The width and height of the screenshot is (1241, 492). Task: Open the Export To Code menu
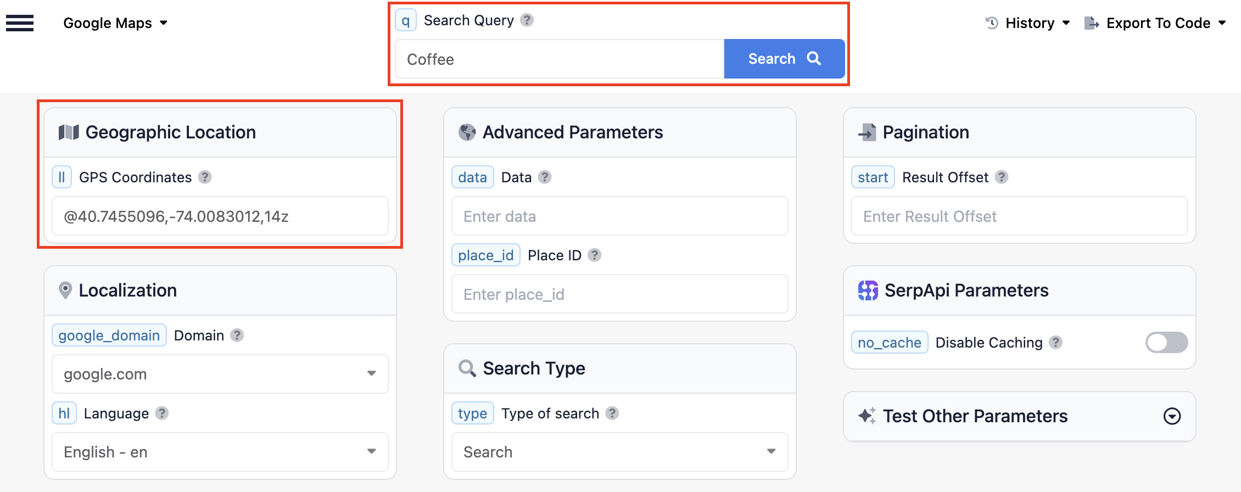[x=1155, y=23]
